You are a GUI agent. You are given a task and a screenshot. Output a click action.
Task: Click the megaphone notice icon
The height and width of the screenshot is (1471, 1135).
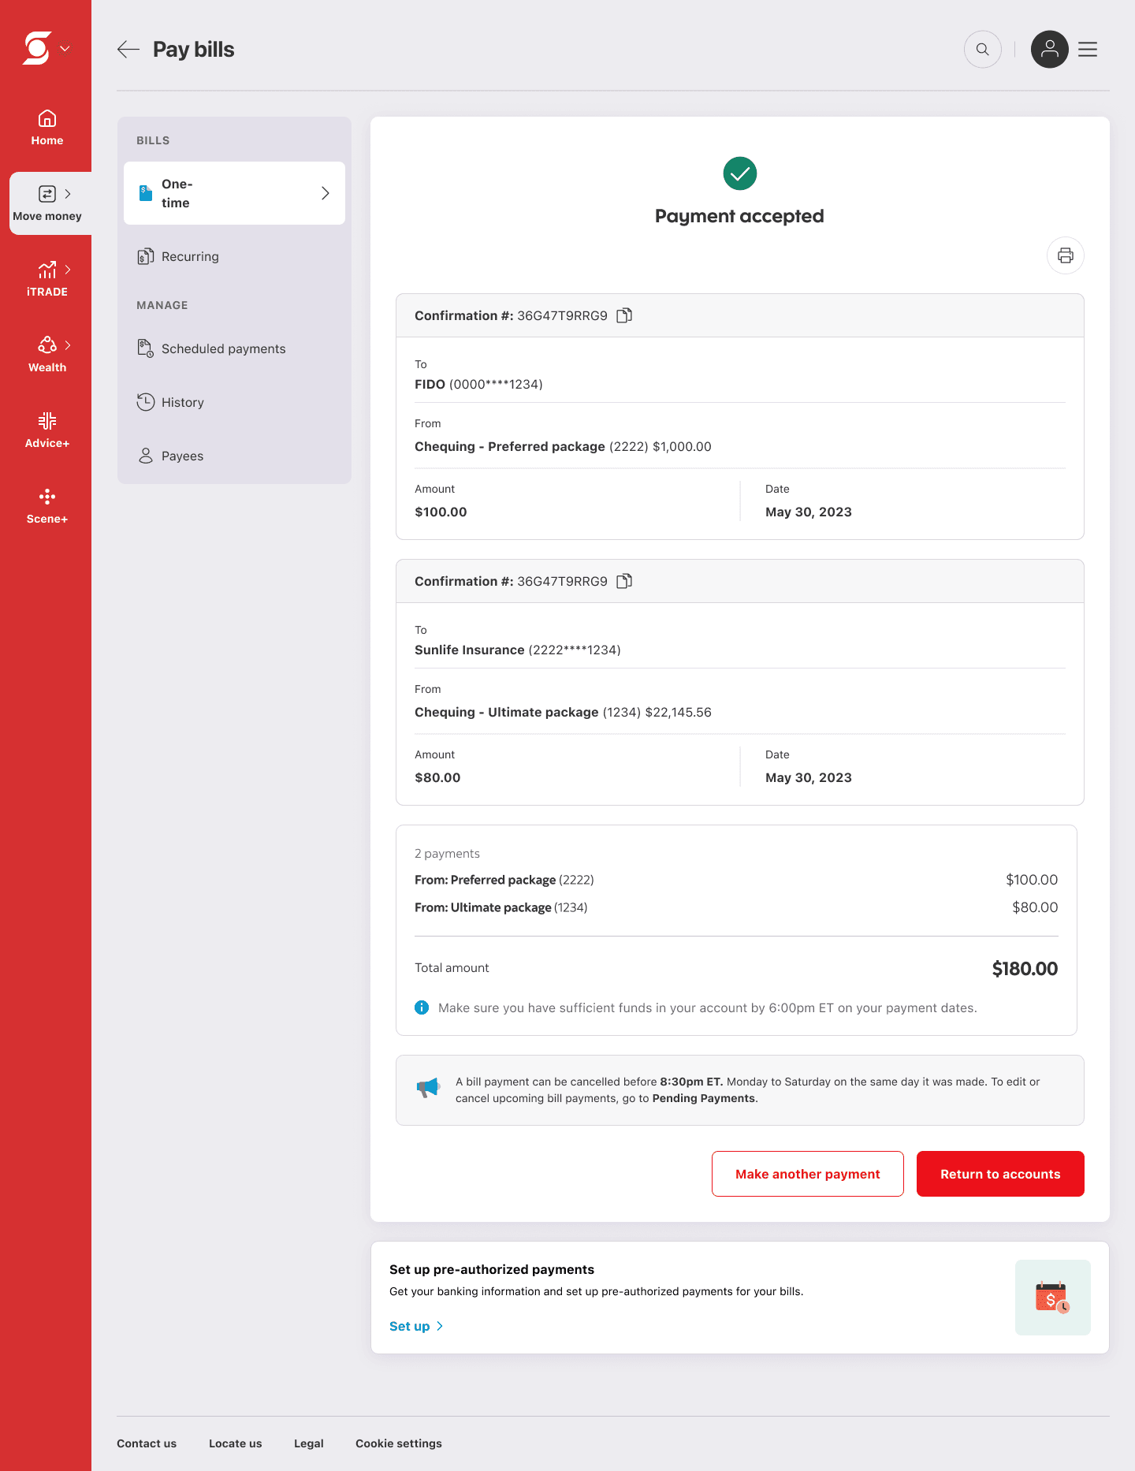tap(428, 1088)
